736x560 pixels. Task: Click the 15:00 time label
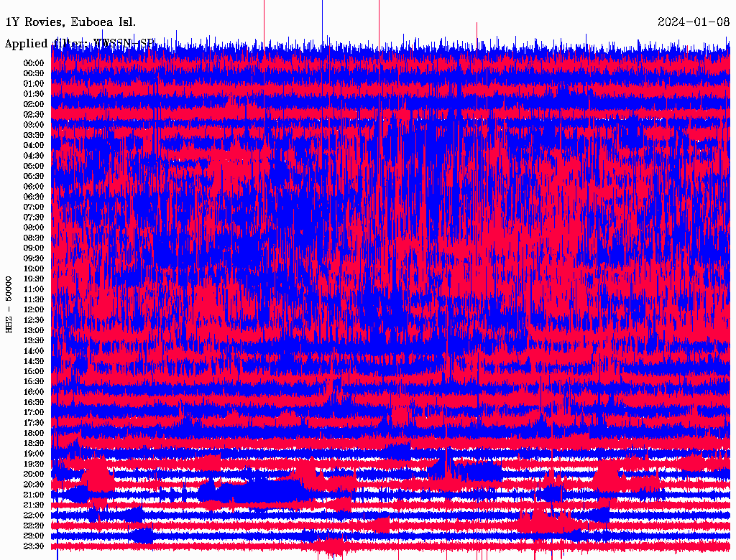point(34,371)
